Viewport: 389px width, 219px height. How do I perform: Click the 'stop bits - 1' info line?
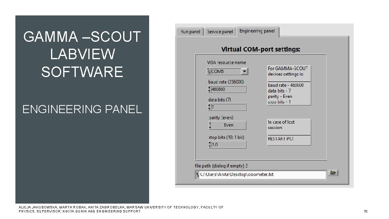point(279,102)
